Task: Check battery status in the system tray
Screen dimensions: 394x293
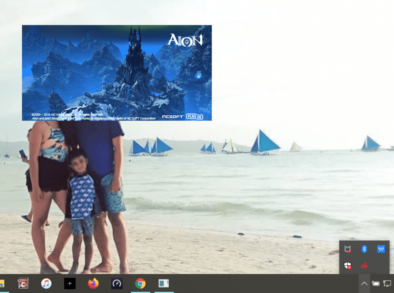Action: tap(376, 284)
